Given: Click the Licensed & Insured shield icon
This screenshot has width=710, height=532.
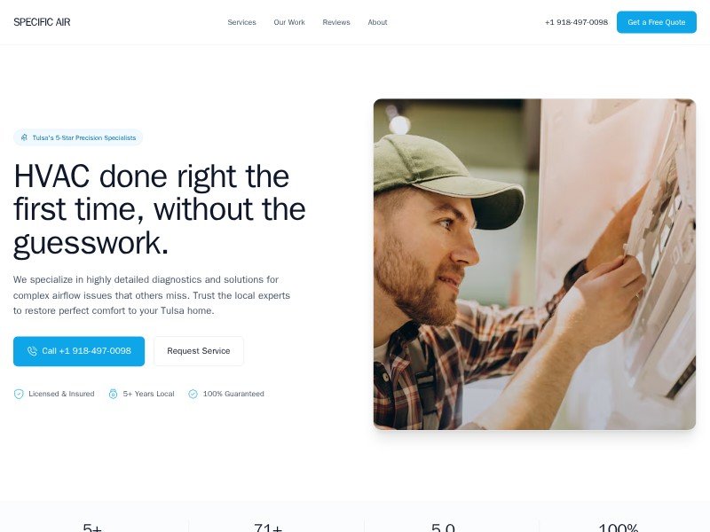Looking at the screenshot, I should point(19,394).
